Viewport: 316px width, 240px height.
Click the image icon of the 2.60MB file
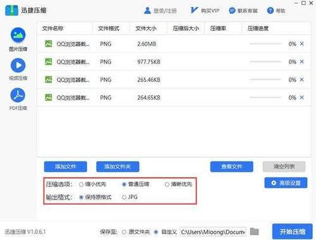pyautogui.click(x=49, y=44)
